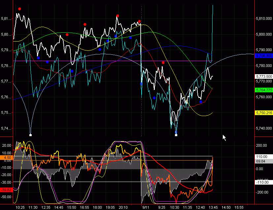Click the white square marker above 10:30
273x210 pixels.
pos(176,135)
